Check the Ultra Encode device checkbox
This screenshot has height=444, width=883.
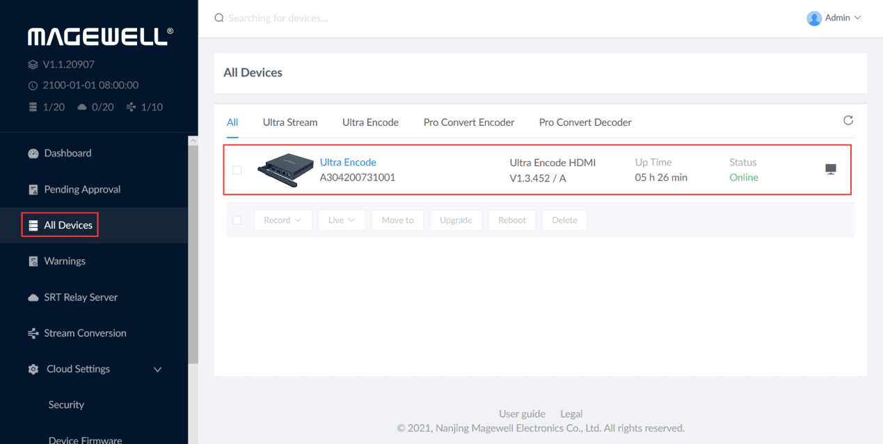pos(237,170)
